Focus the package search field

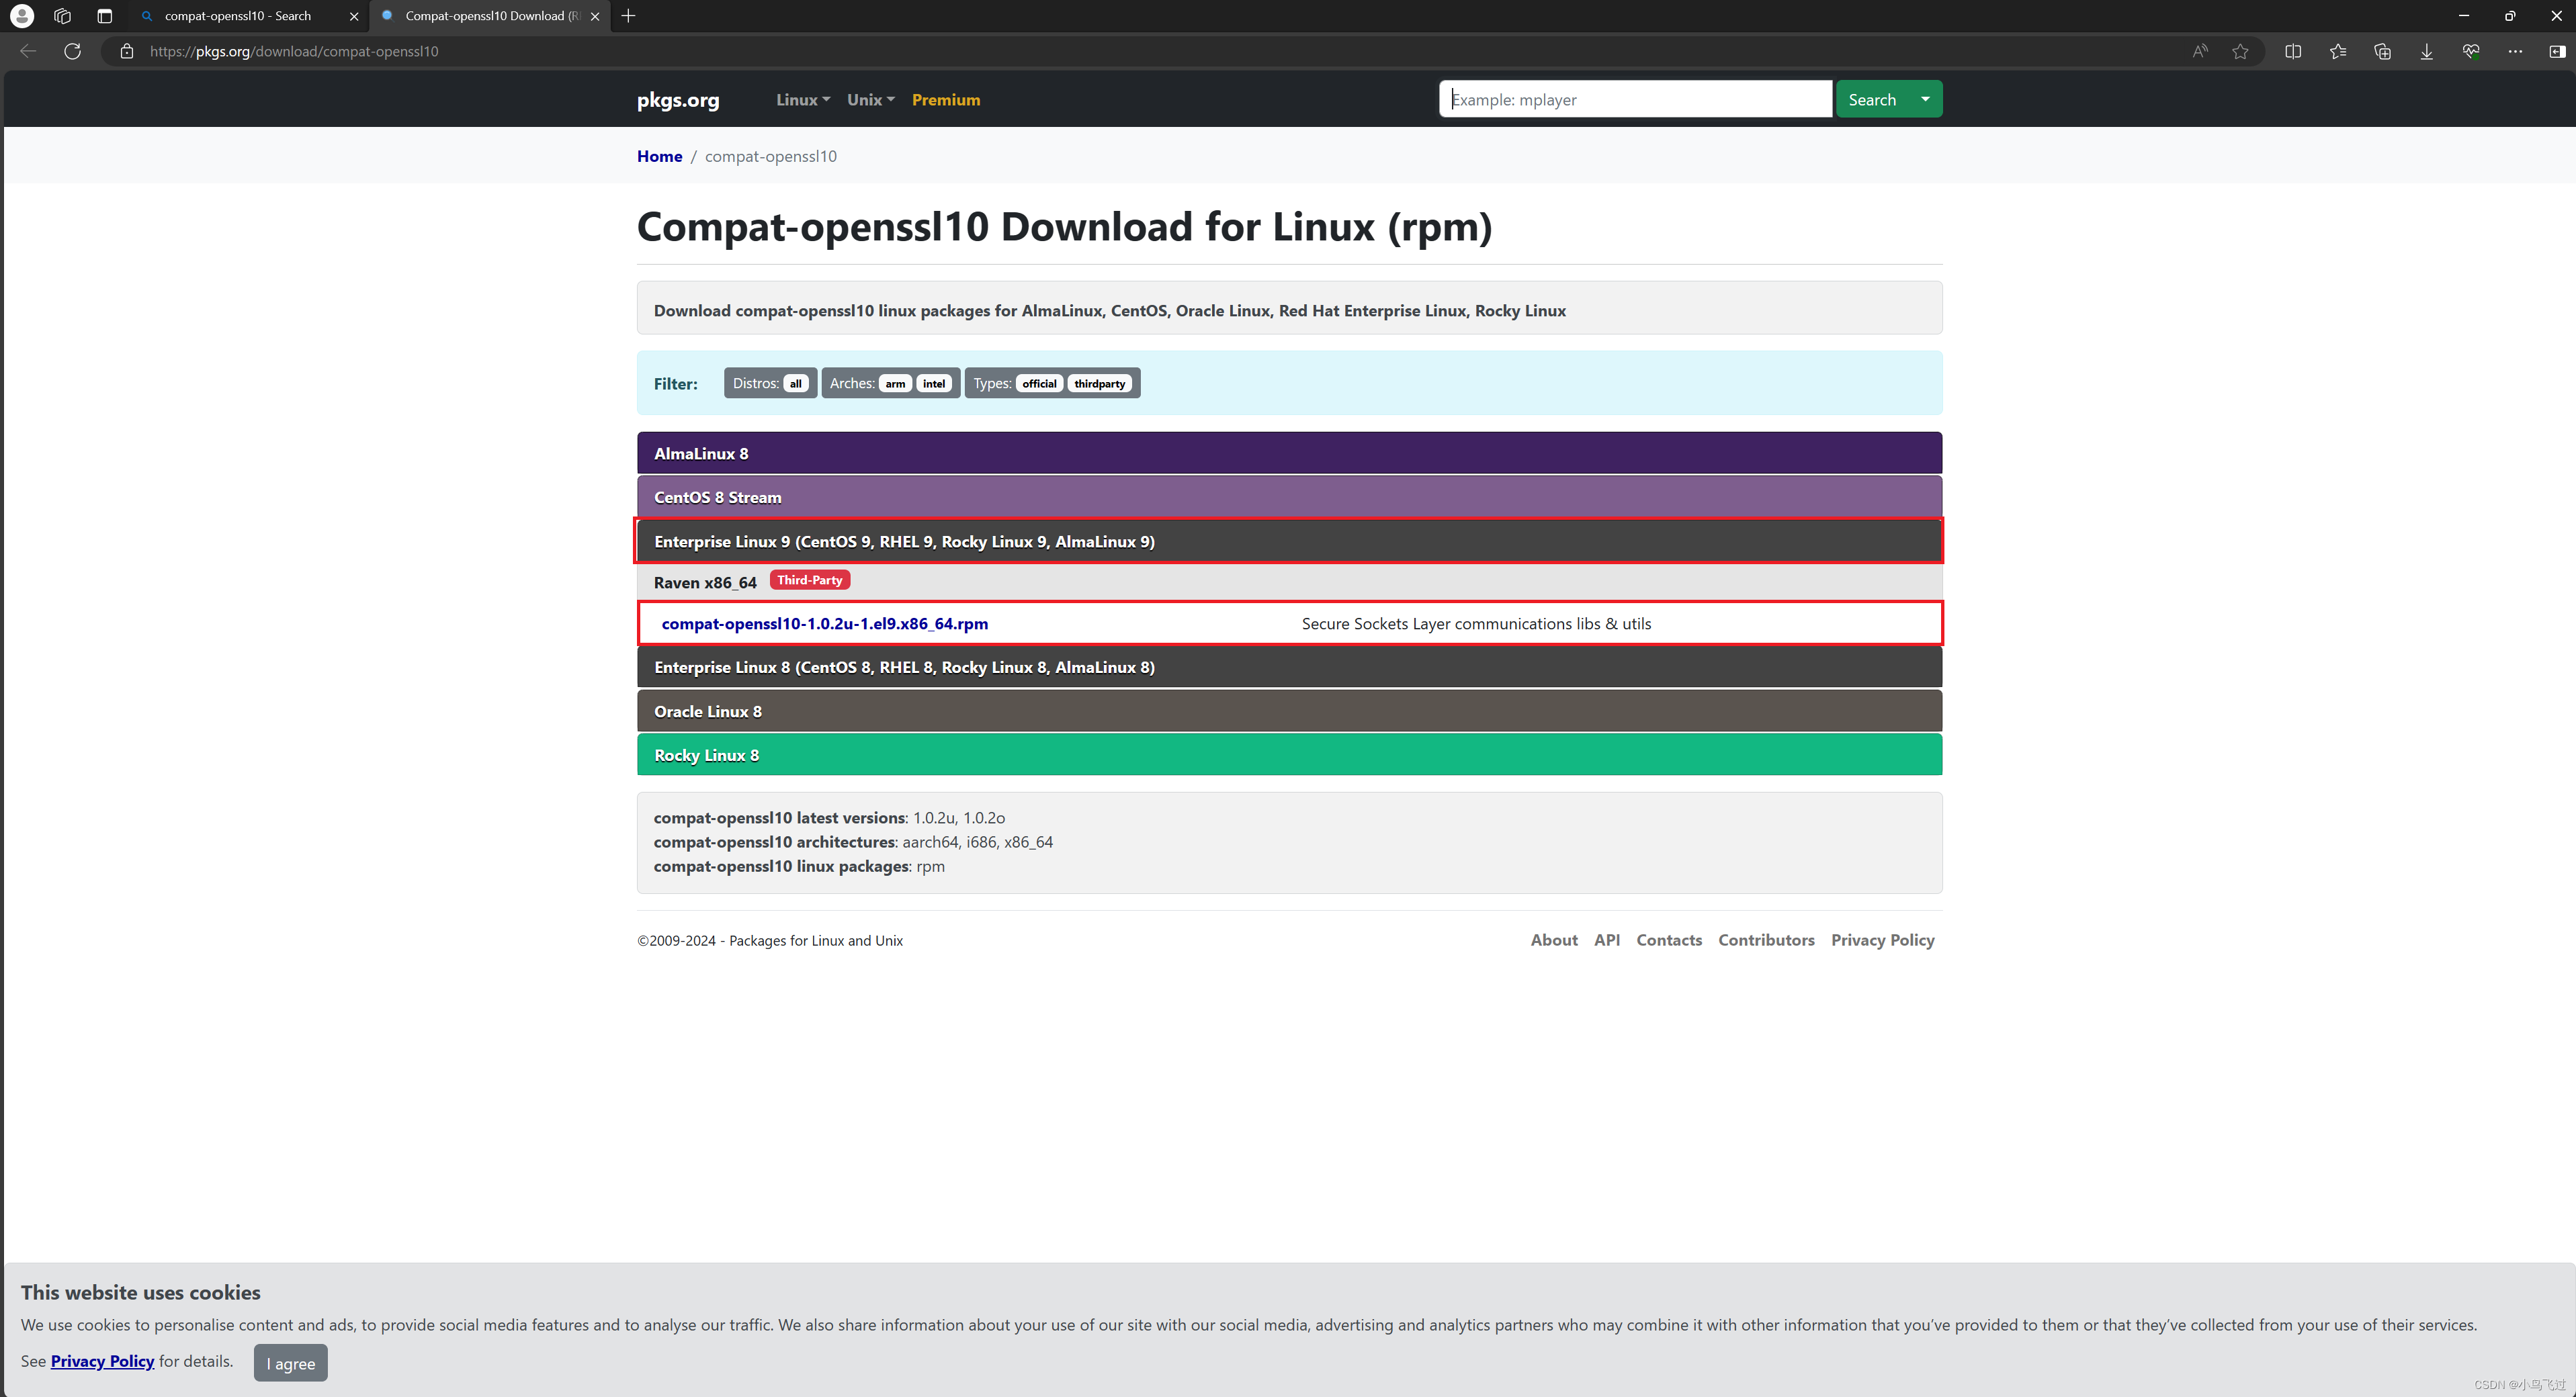pos(1635,99)
